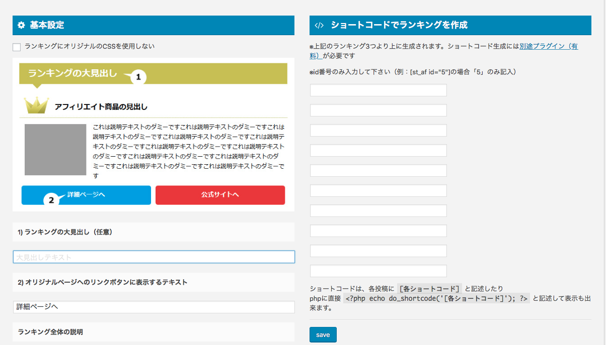Click the first shortcode id input field
The height and width of the screenshot is (345, 606).
pos(378,90)
